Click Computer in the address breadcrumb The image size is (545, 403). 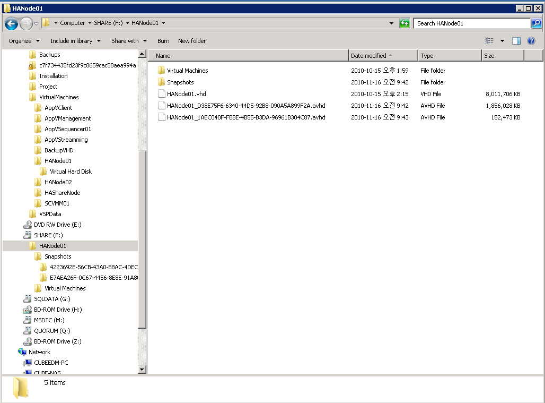[x=72, y=23]
